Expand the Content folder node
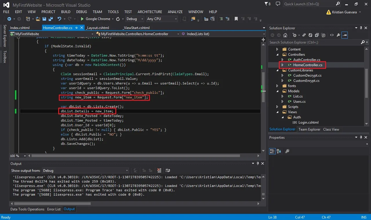Screen dimensions: 371x220 277,49
